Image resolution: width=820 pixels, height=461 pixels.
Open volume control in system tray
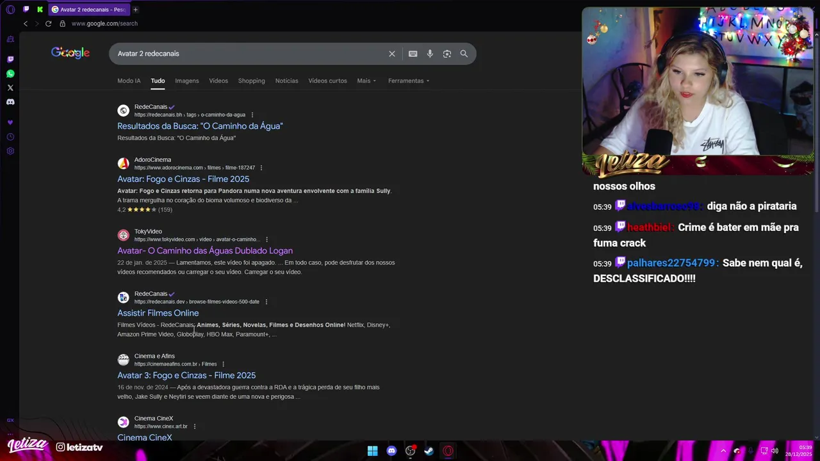(775, 451)
